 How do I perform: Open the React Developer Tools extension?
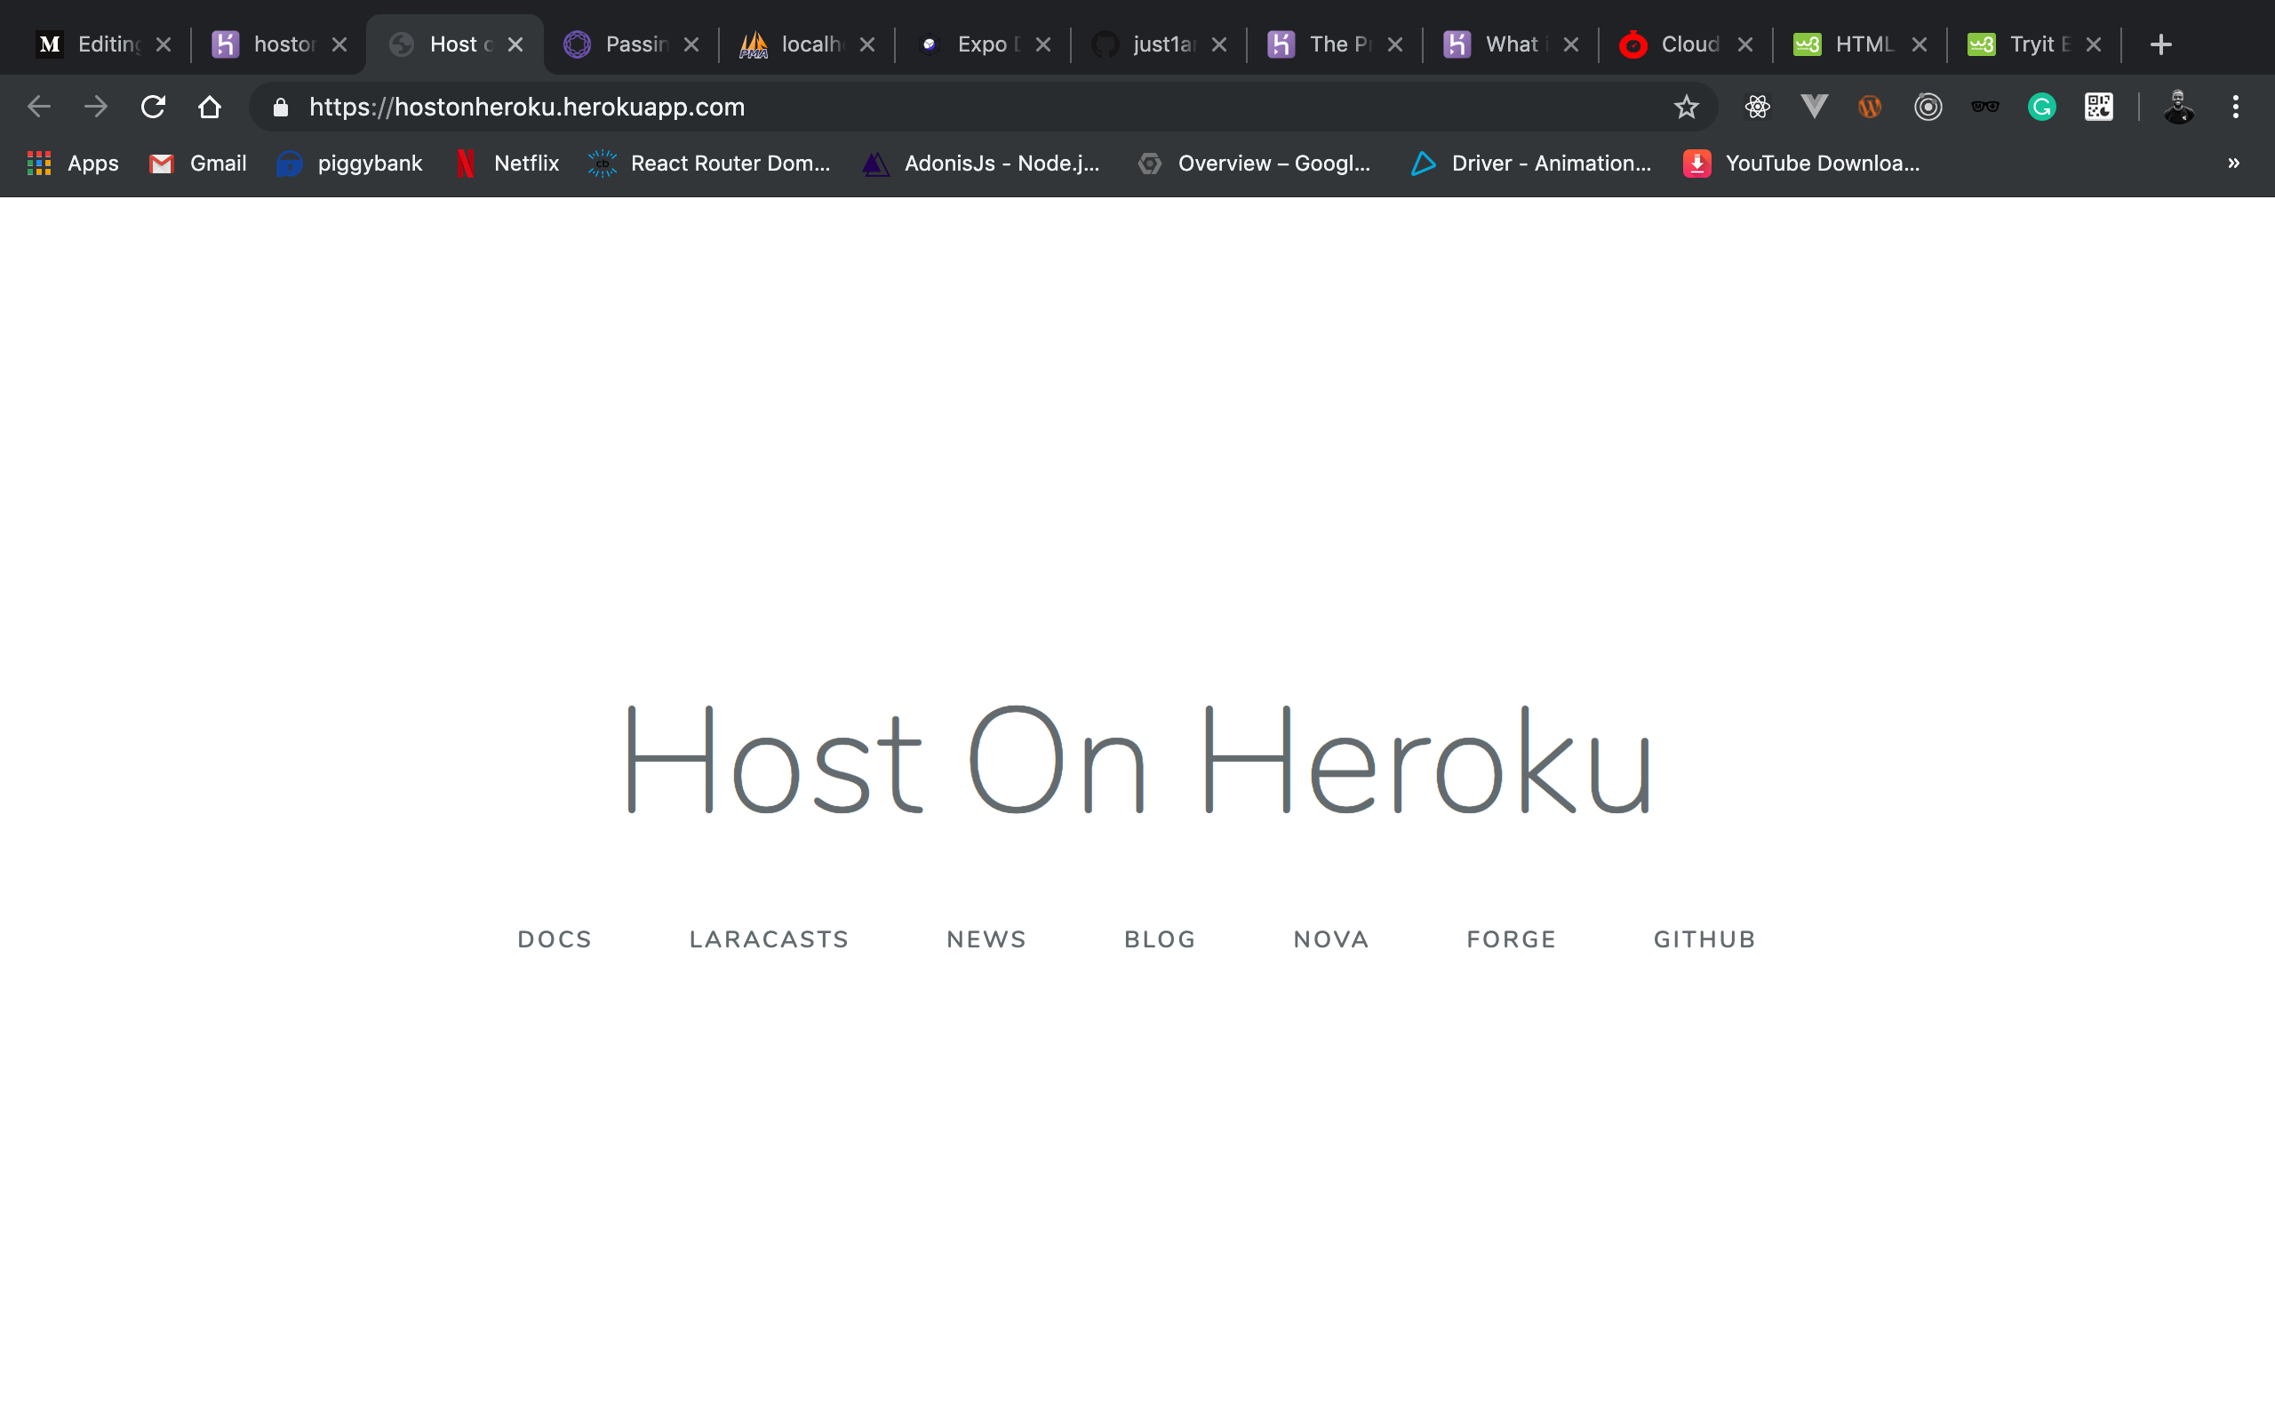tap(1757, 107)
